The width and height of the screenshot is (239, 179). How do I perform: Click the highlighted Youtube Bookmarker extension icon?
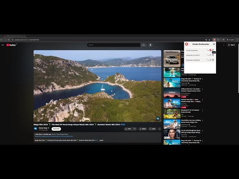[215, 40]
